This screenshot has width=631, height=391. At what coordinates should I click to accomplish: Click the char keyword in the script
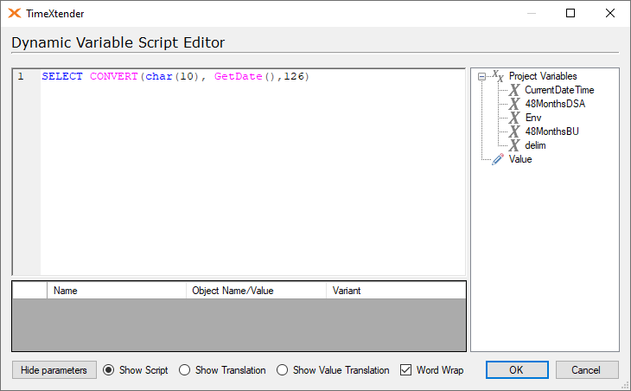[159, 76]
